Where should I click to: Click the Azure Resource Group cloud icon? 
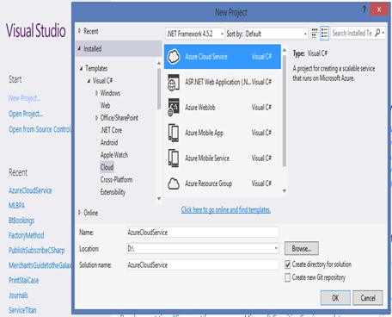coord(174,183)
